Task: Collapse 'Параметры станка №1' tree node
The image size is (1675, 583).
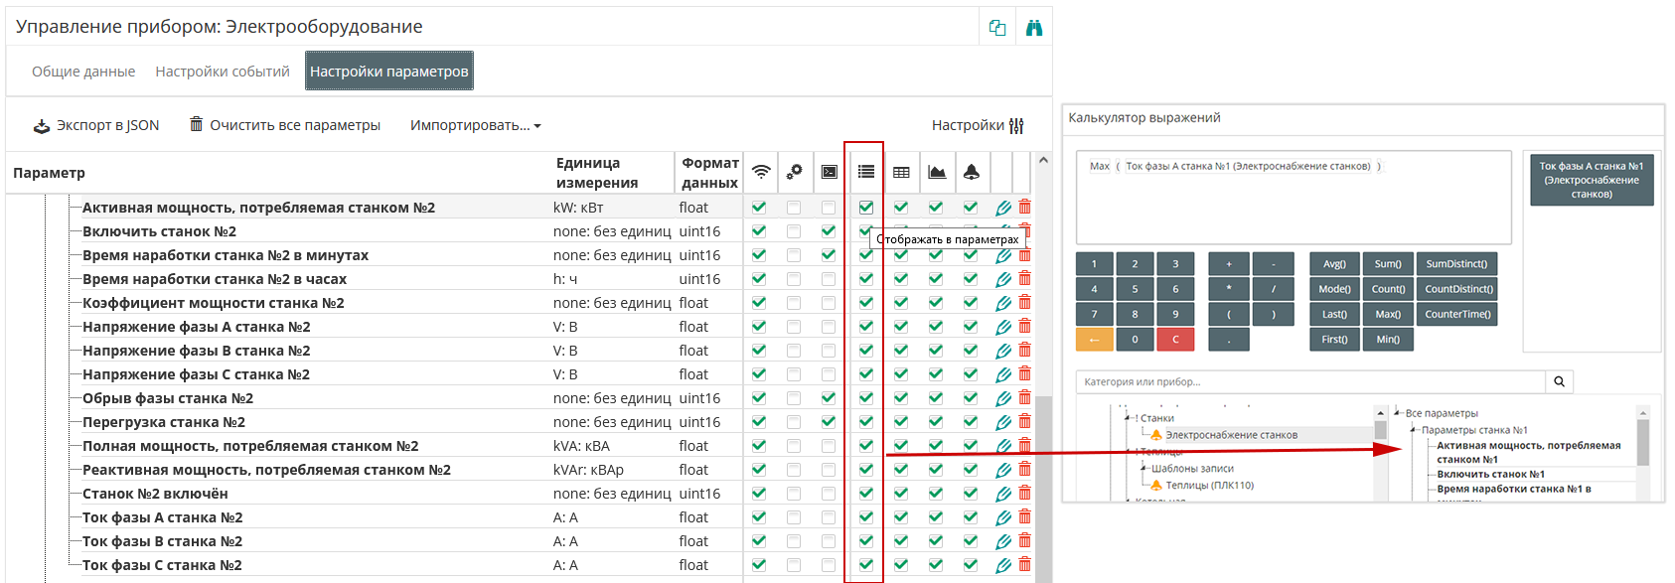Action: [1413, 430]
